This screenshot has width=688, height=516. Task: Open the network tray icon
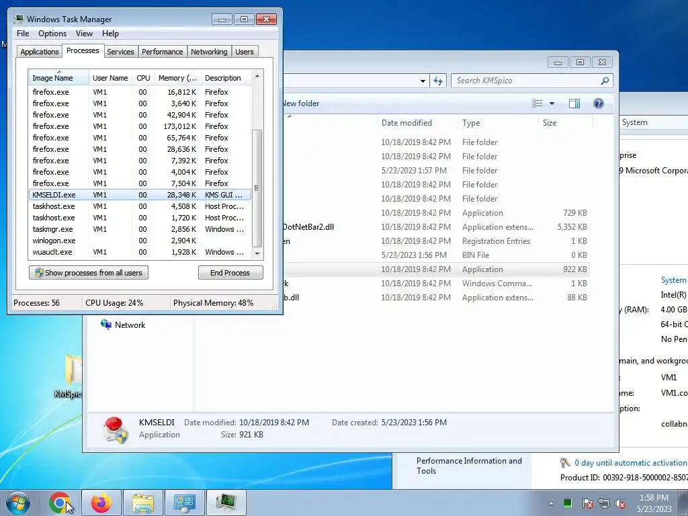(x=604, y=503)
